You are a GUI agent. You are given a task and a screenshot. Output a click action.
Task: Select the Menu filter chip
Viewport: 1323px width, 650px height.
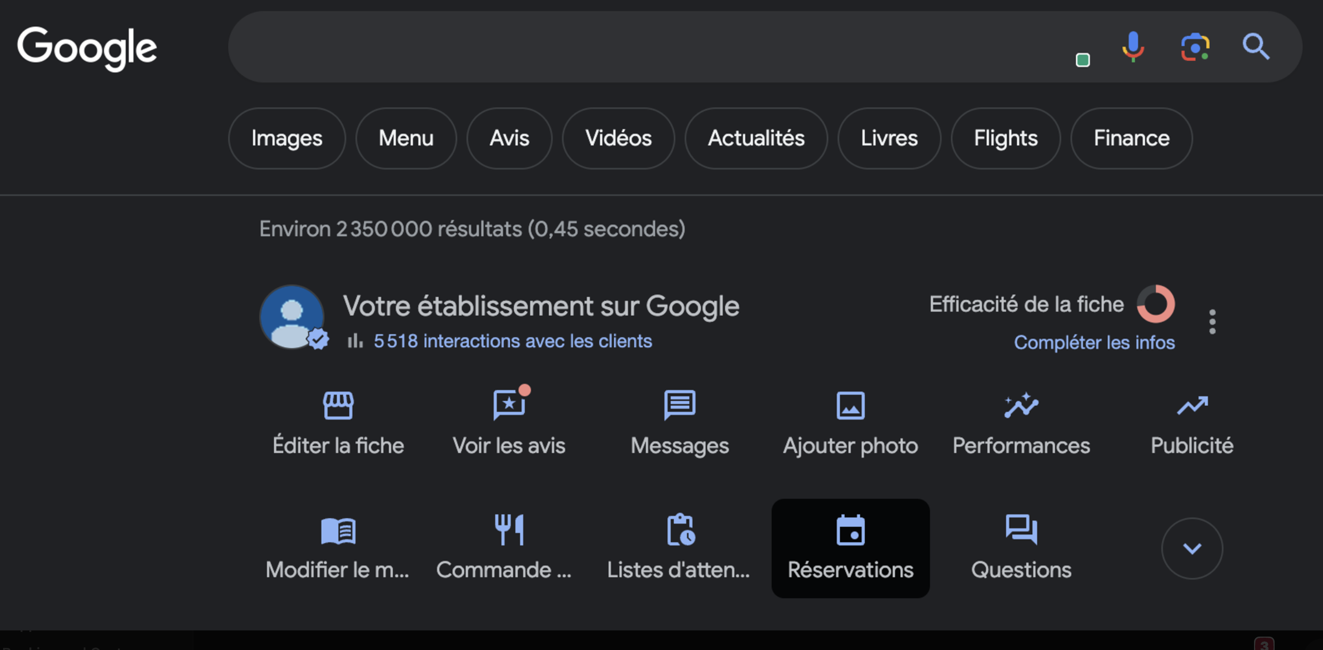(406, 138)
